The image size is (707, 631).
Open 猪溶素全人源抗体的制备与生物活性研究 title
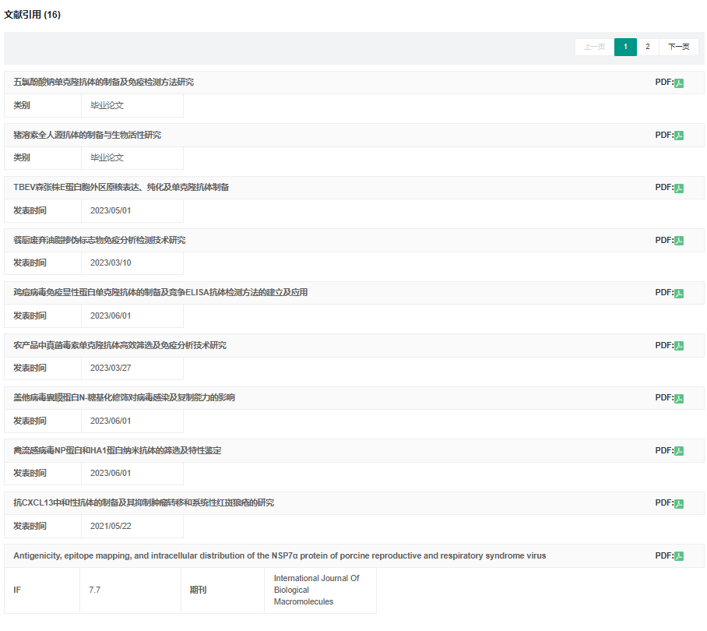click(87, 136)
